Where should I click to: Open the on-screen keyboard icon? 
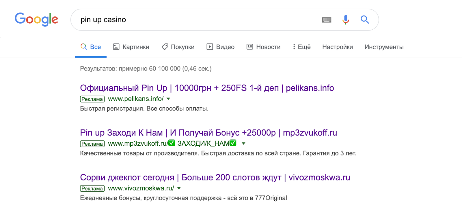tap(327, 20)
